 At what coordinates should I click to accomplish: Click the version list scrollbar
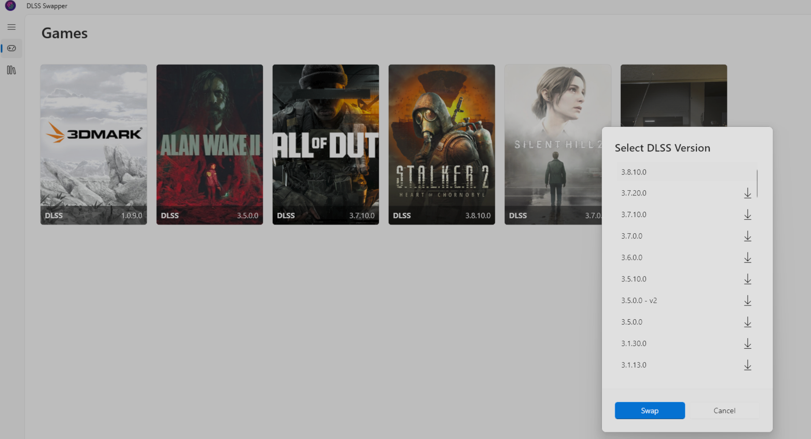pos(757,184)
